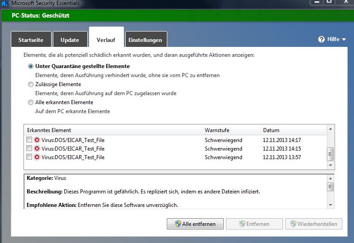Click the threat list scrollbar thumb
Screen dimensions: 354x243
pyautogui.click(x=330, y=154)
